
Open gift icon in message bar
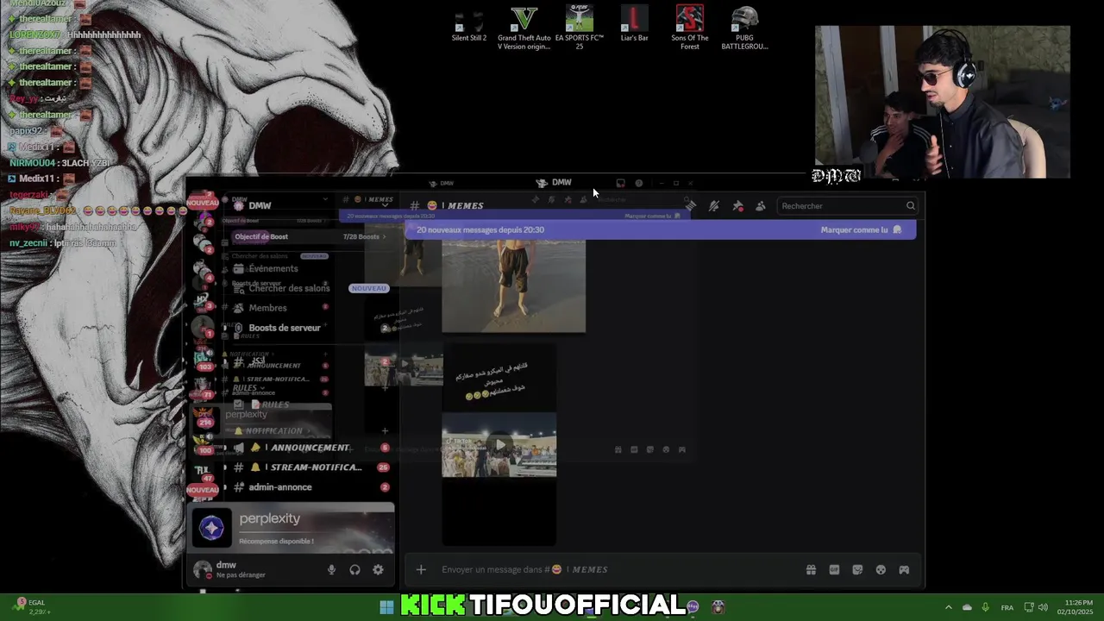(811, 569)
